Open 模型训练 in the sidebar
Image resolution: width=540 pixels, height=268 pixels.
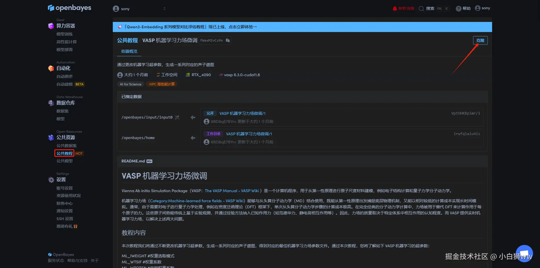65,34
